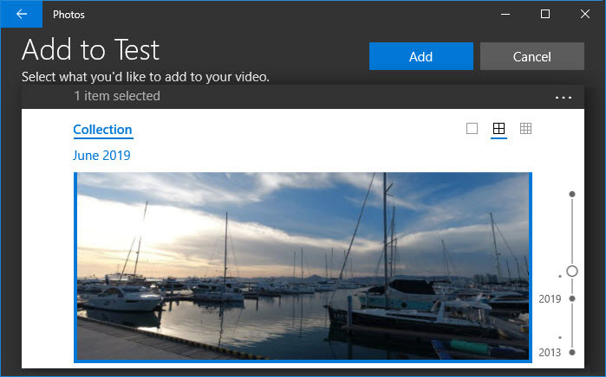Jump to 2019 on the timeline

[x=551, y=299]
